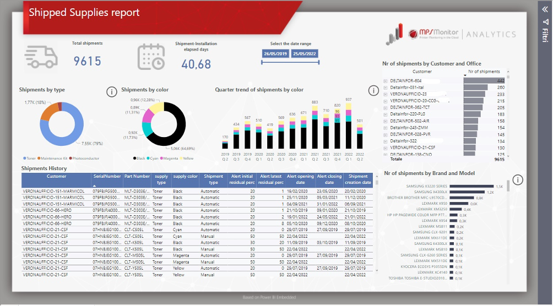Click the start date field 26/05/2019

(x=276, y=53)
